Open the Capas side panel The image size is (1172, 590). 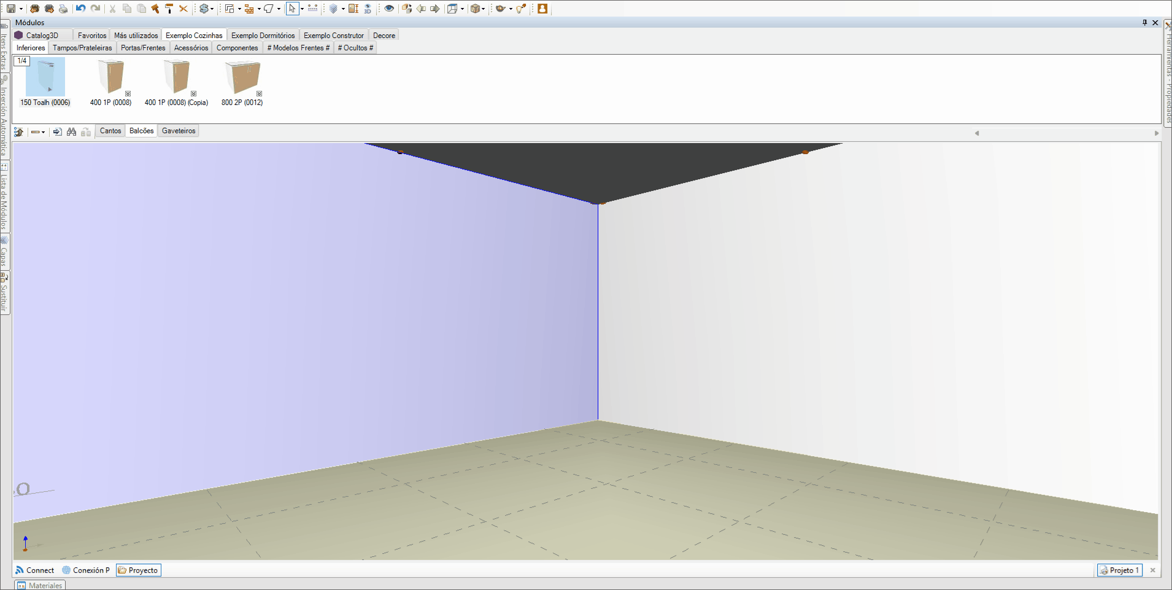pyautogui.click(x=4, y=252)
